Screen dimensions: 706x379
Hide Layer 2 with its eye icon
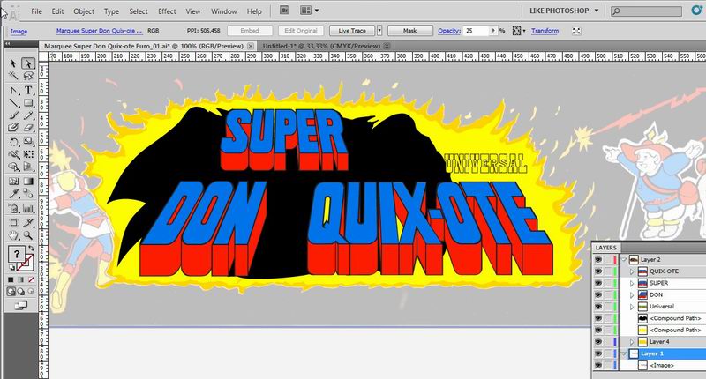[x=598, y=259]
